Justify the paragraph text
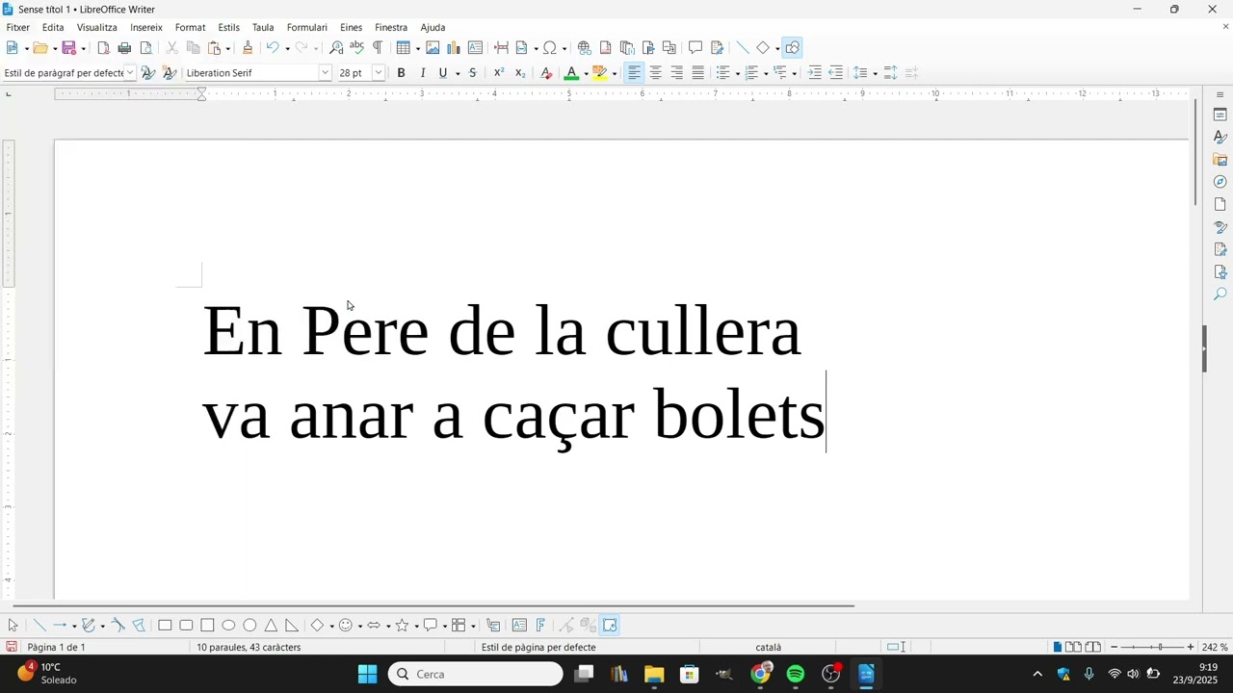Screen dimensions: 1233x693 [x=698, y=73]
